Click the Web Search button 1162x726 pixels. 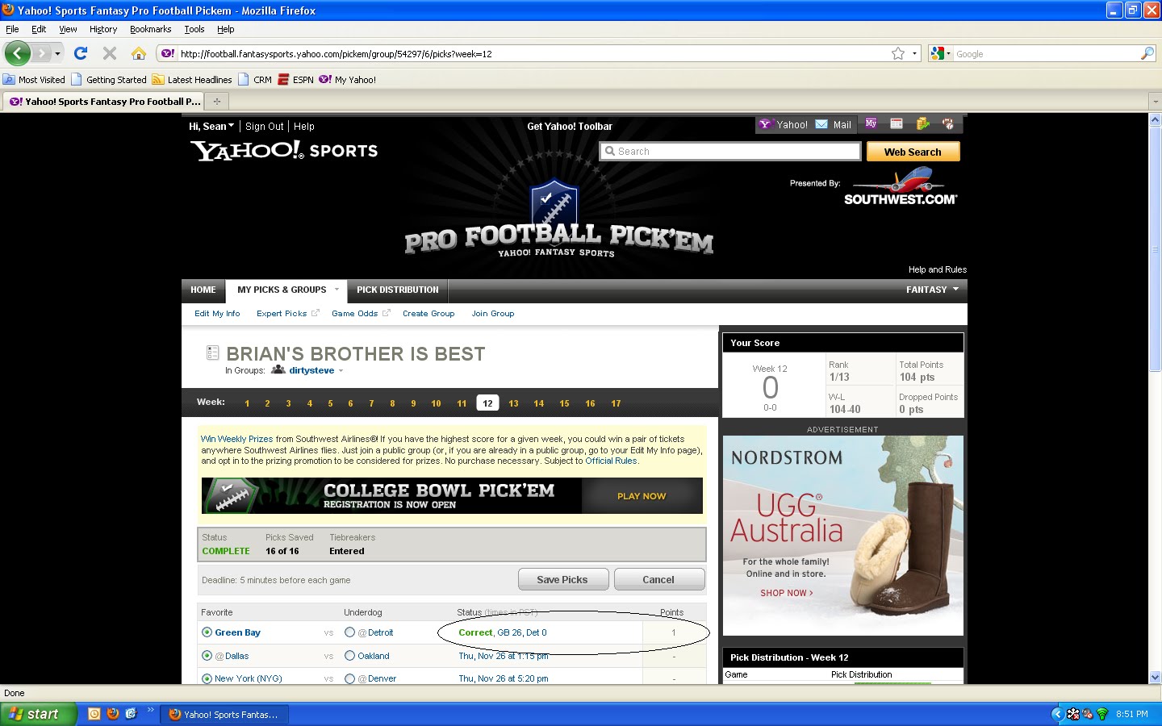[x=913, y=152]
